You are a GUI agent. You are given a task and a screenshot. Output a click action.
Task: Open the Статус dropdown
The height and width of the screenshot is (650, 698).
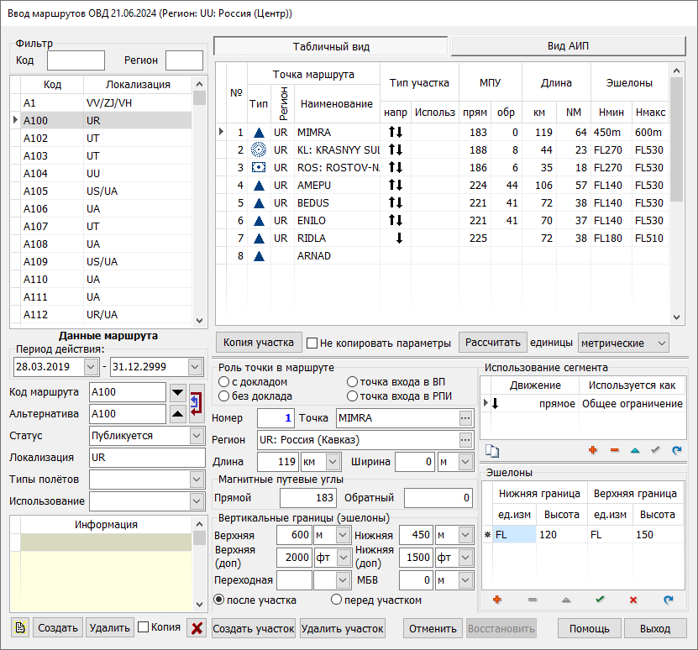197,436
